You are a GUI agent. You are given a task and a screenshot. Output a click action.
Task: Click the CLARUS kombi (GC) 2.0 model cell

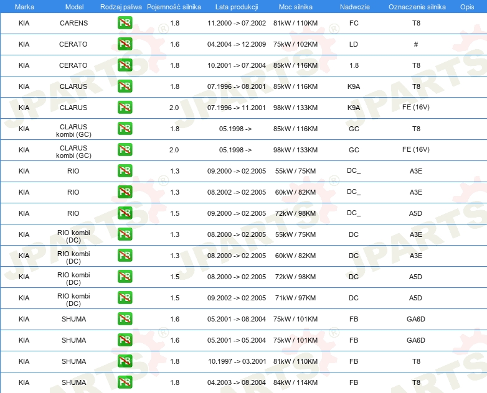[x=73, y=152]
